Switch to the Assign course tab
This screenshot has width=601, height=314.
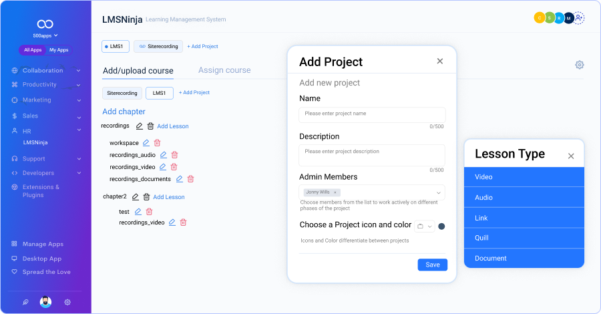[224, 70]
